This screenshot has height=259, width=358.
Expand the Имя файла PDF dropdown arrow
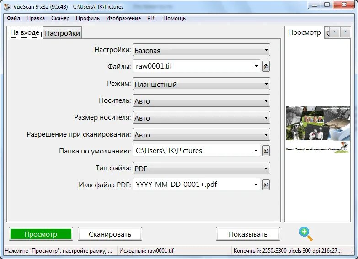pos(256,185)
